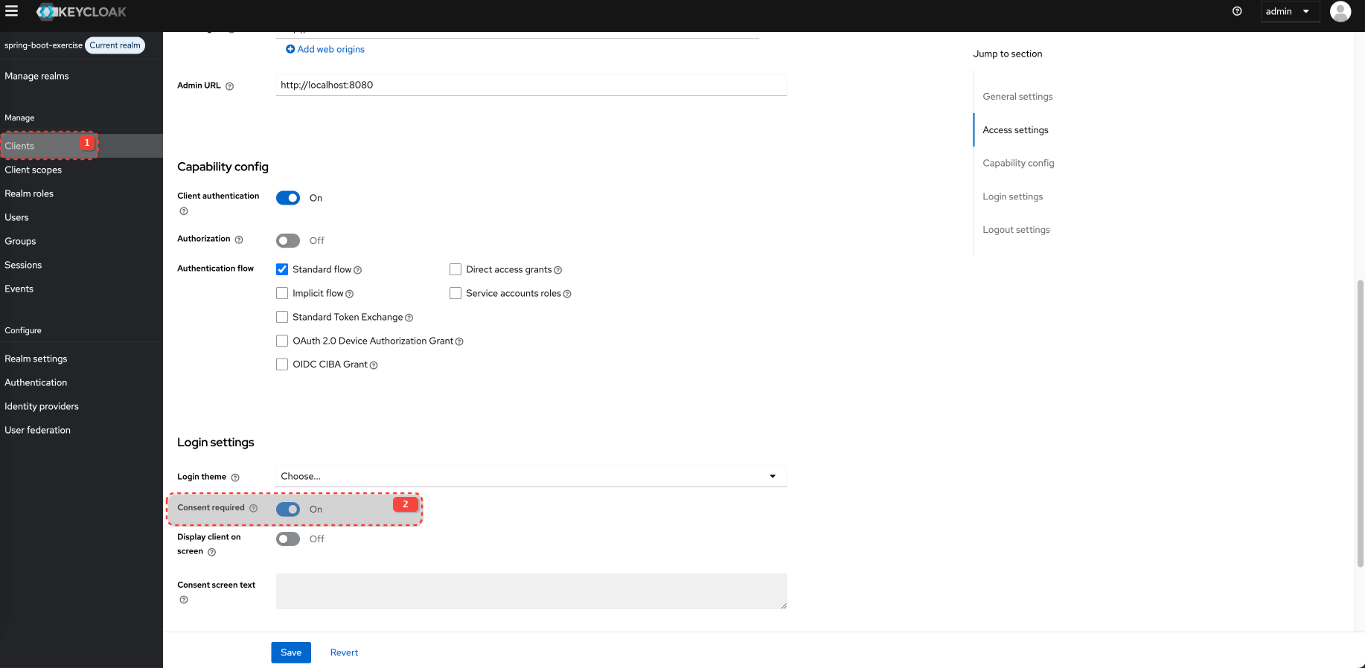This screenshot has height=668, width=1365.
Task: Show help for Standard flow
Action: [358, 270]
